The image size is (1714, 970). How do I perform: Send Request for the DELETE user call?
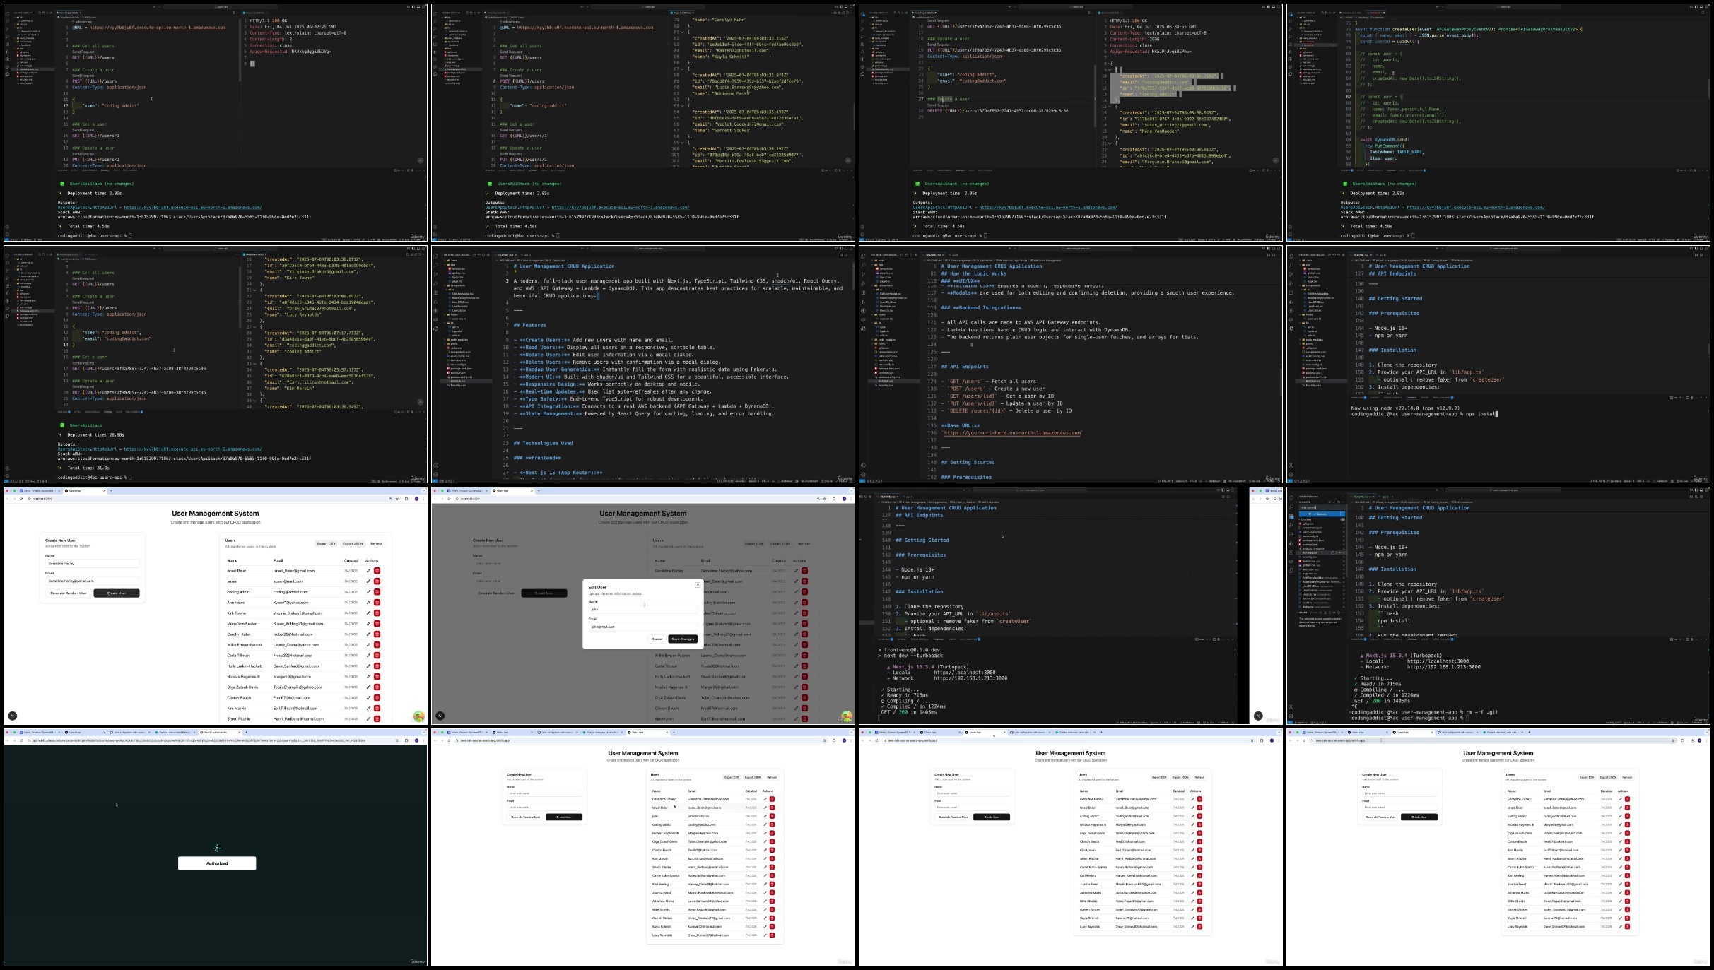[x=938, y=105]
